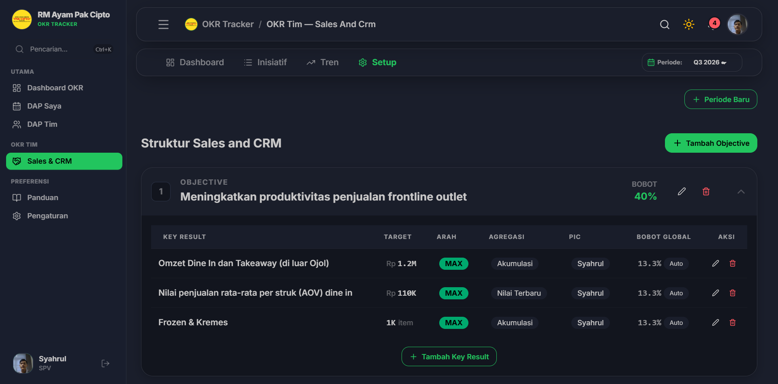This screenshot has width=778, height=384.
Task: Collapse the objective 1 card chevron
Action: click(x=741, y=192)
